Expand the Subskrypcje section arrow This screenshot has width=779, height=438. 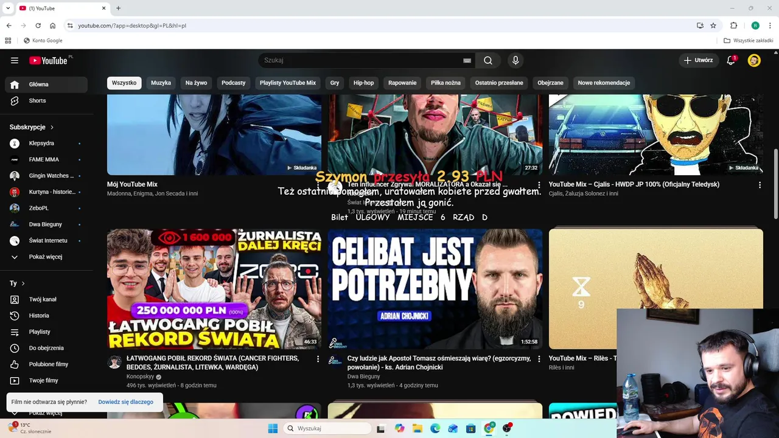[52, 127]
